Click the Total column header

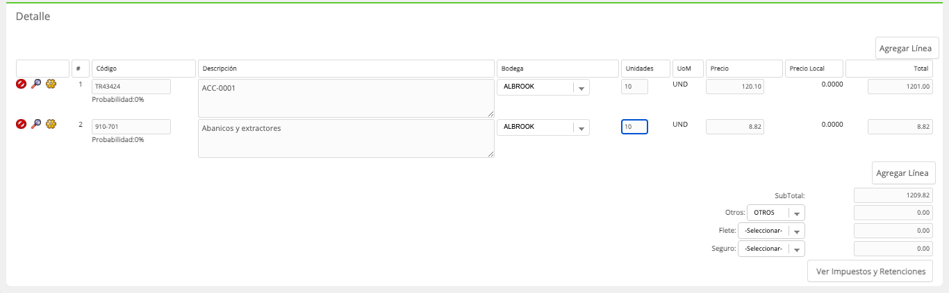[x=890, y=69]
